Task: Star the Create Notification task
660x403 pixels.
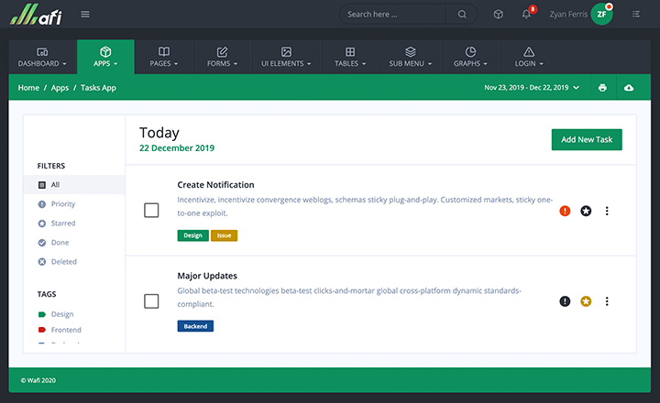Action: tap(586, 211)
